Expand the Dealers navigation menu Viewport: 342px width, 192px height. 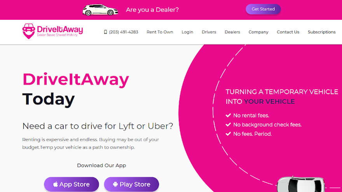(232, 32)
